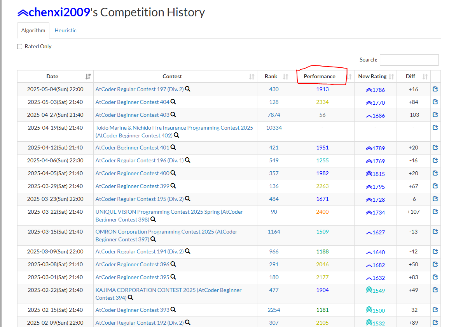Click performance value 56
The width and height of the screenshot is (449, 327).
(322, 115)
